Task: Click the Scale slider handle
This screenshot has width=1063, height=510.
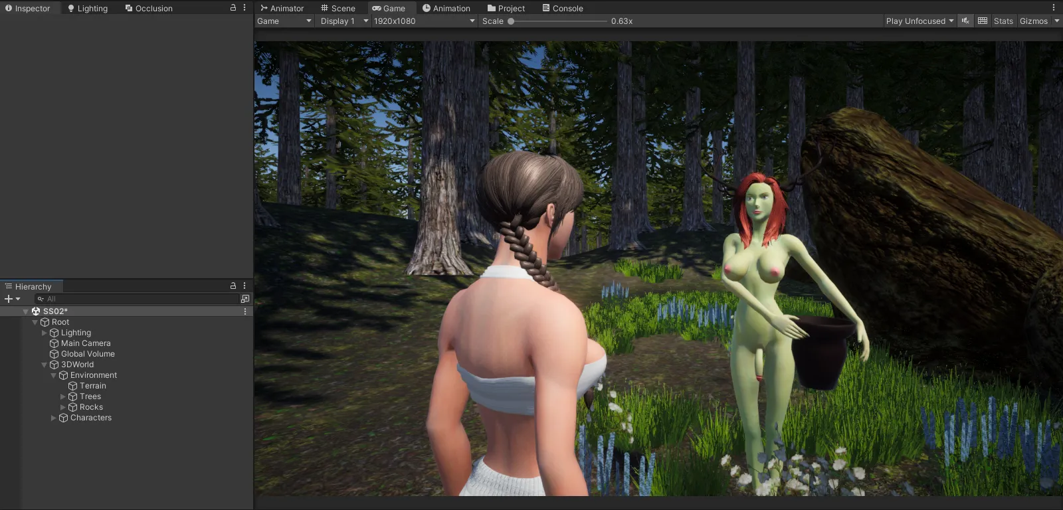Action: 511,21
